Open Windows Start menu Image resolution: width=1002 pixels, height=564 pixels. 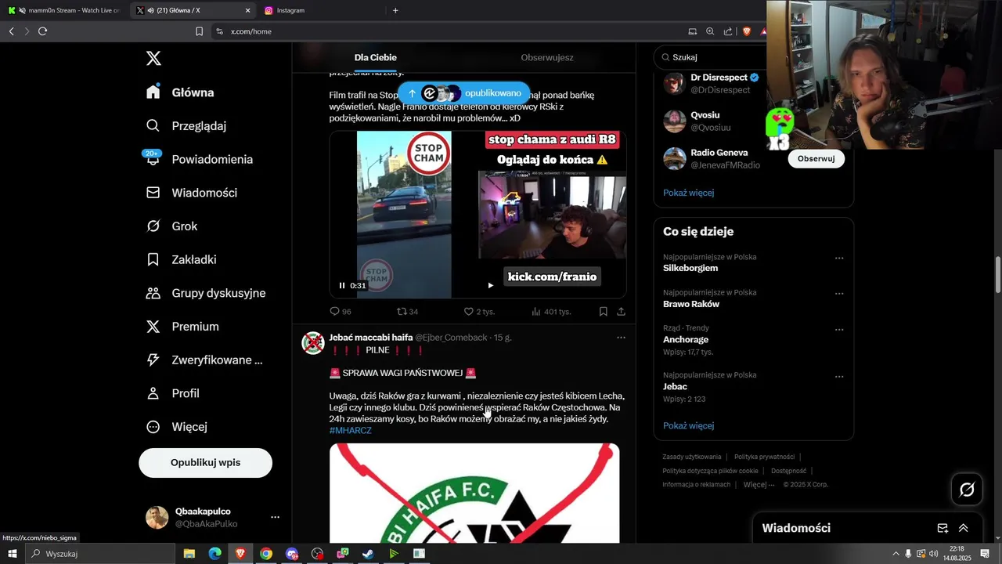[12, 554]
